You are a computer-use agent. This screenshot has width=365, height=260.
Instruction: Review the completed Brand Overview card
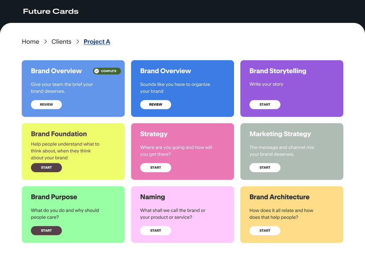(x=46, y=105)
